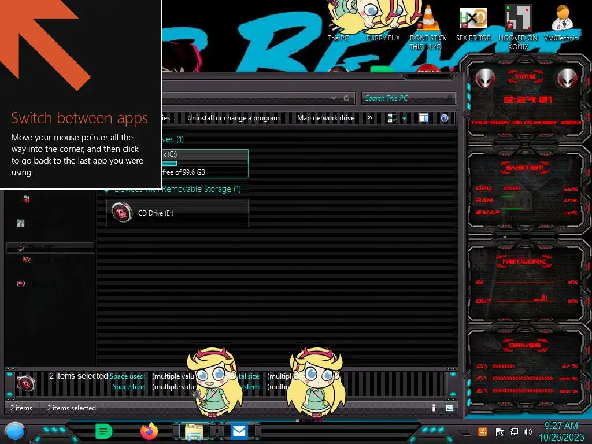Click the widget date 'Thursday 26 October 2023'
The height and width of the screenshot is (444, 592).
pyautogui.click(x=526, y=123)
